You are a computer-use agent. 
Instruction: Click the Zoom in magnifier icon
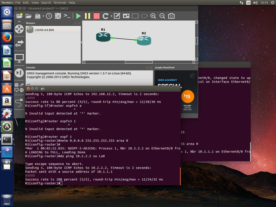[153, 16]
